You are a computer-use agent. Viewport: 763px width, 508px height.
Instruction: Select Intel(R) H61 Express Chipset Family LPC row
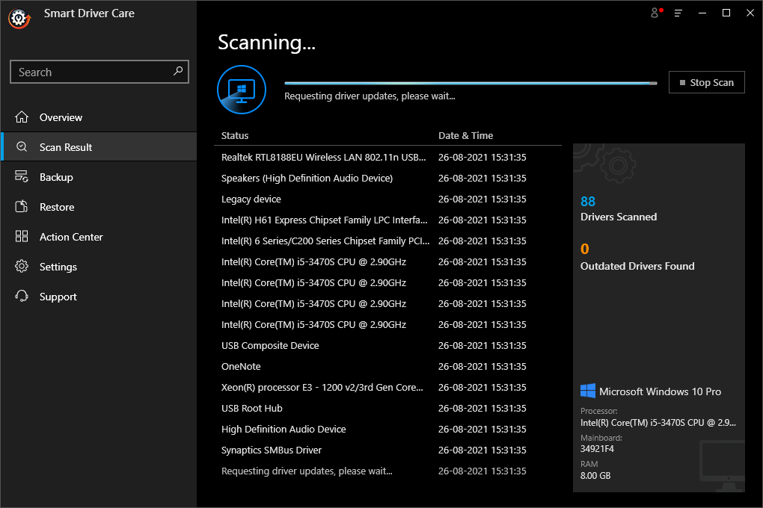(387, 220)
